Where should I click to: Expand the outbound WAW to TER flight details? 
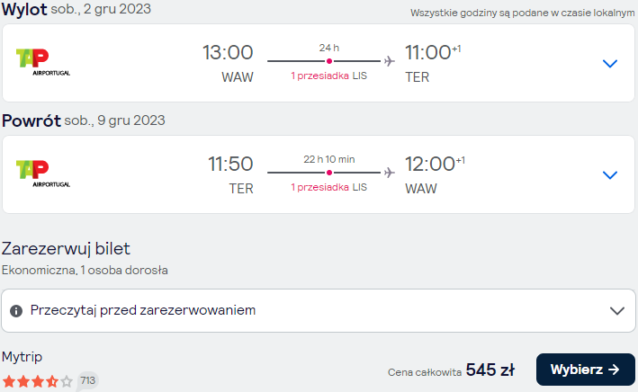[609, 64]
